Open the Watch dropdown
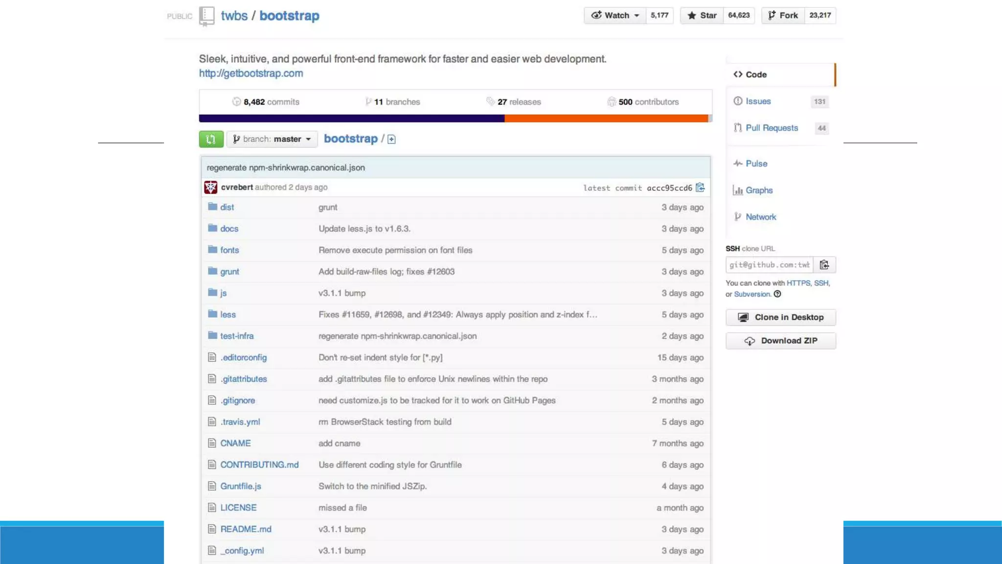 point(615,16)
